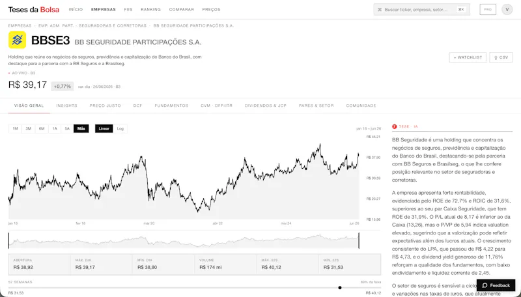Open COMPARAR navigation item

click(182, 9)
